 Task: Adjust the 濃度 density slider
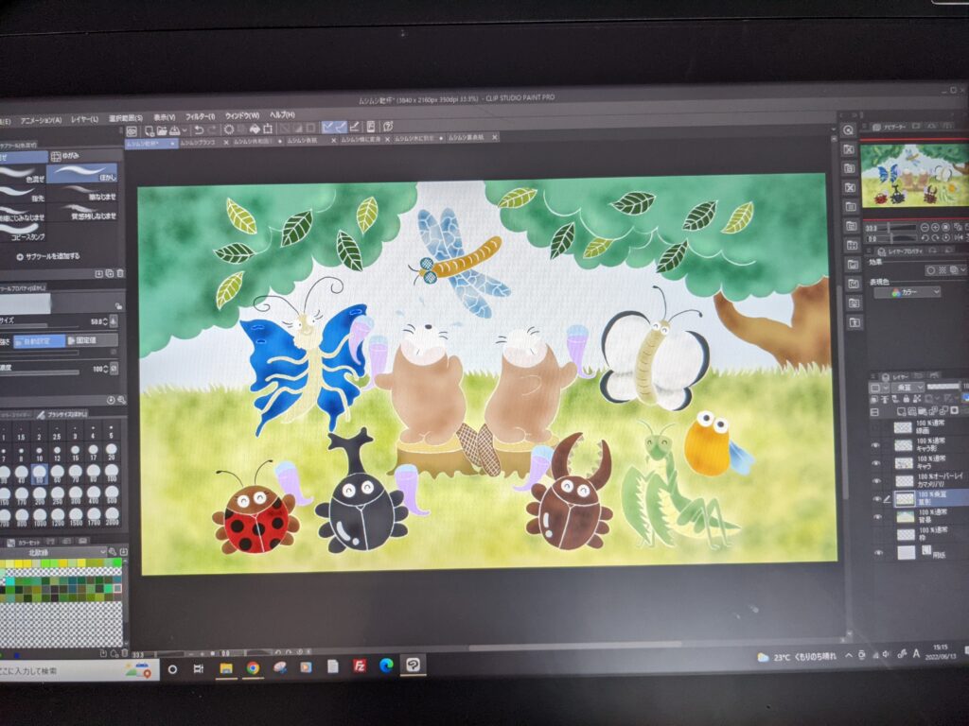click(x=38, y=372)
